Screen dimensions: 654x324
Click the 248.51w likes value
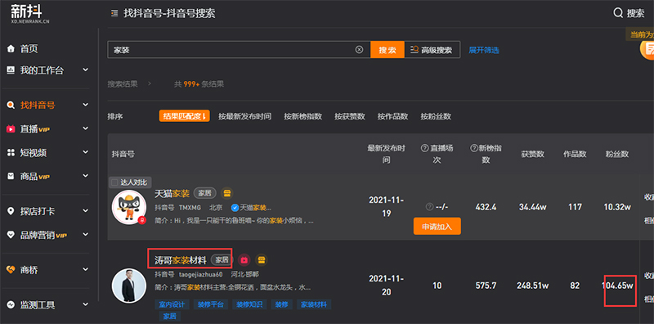pos(533,286)
